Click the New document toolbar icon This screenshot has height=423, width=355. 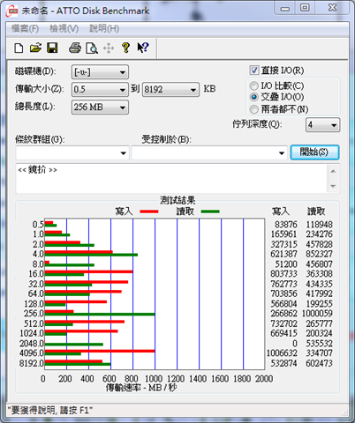tap(19, 48)
